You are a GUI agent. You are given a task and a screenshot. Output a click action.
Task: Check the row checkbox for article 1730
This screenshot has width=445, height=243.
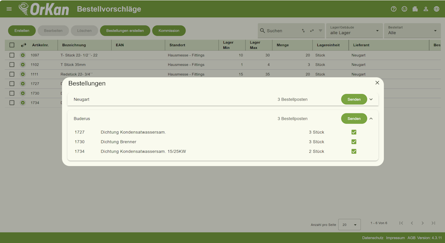(12, 93)
